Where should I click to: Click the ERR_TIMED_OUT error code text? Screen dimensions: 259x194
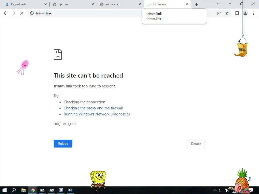[x=65, y=124]
